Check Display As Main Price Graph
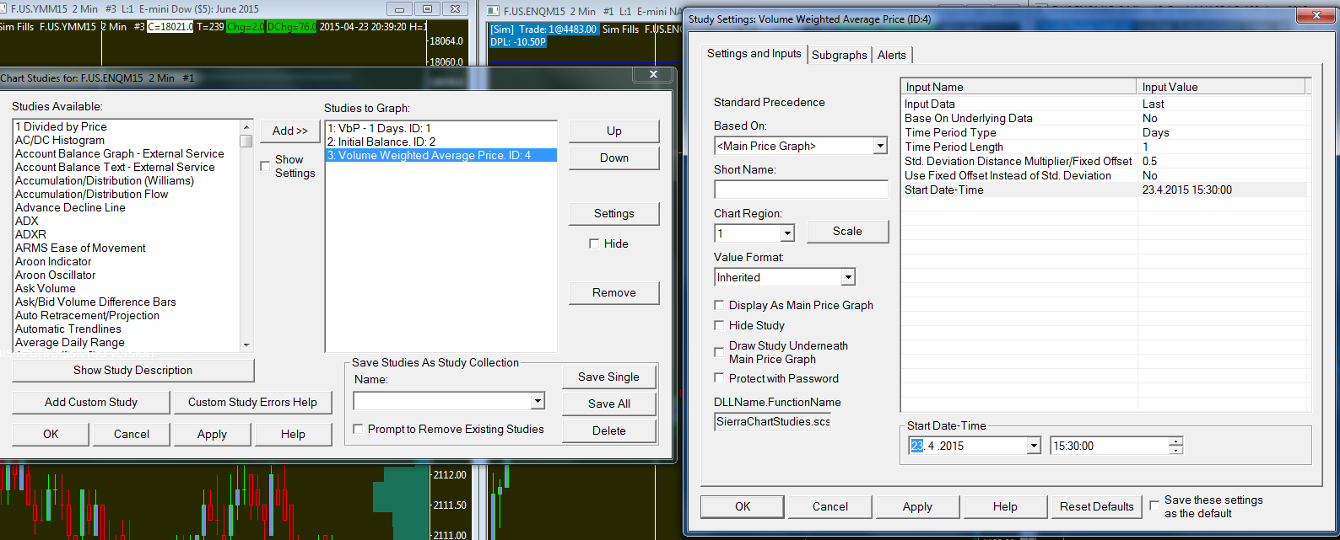 719,305
